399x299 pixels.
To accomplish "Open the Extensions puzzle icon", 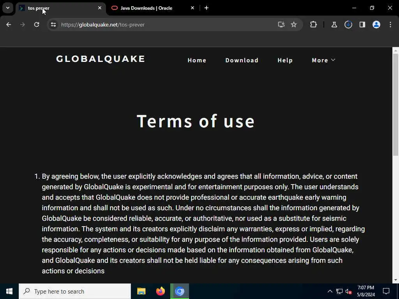I will click(x=314, y=25).
